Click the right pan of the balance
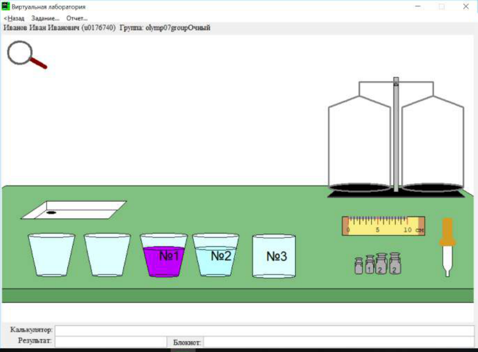Image resolution: width=478 pixels, height=352 pixels. click(x=433, y=188)
